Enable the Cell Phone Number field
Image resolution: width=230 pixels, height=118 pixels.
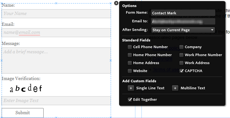[x=130, y=47]
